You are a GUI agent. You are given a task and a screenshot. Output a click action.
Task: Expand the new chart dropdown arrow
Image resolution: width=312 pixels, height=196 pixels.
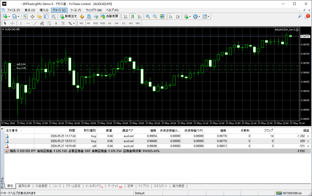[x=9, y=17]
